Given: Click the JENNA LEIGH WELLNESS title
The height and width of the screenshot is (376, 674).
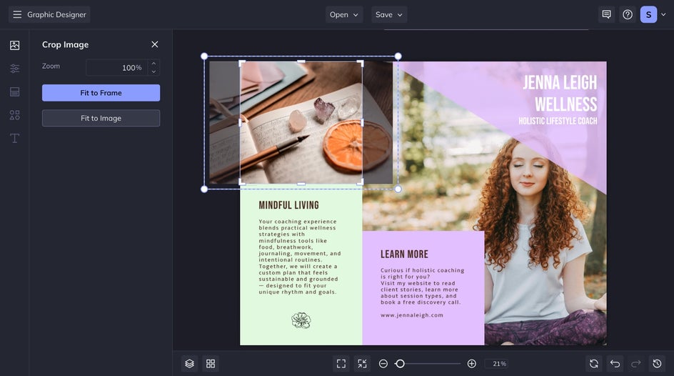Looking at the screenshot, I should [560, 94].
